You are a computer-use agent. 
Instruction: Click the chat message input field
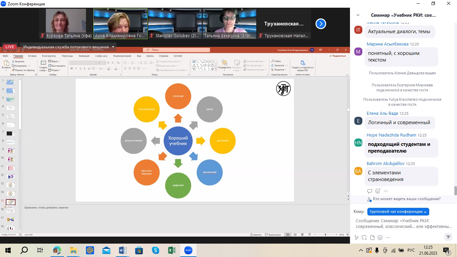[x=403, y=224]
